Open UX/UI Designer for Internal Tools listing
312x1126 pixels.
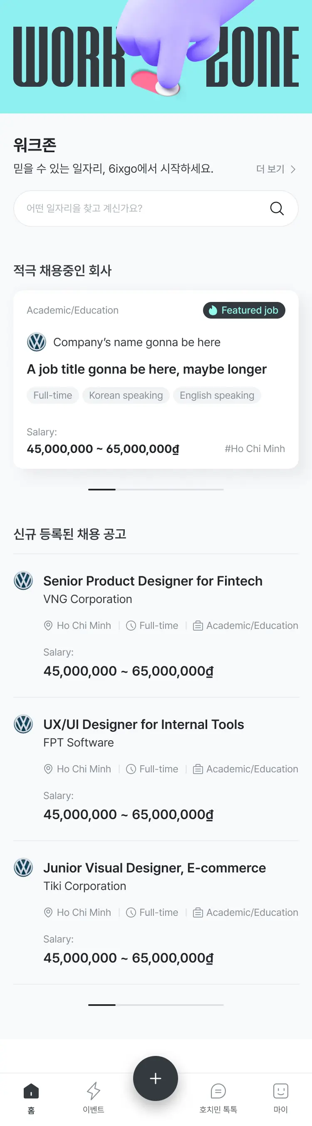(144, 724)
